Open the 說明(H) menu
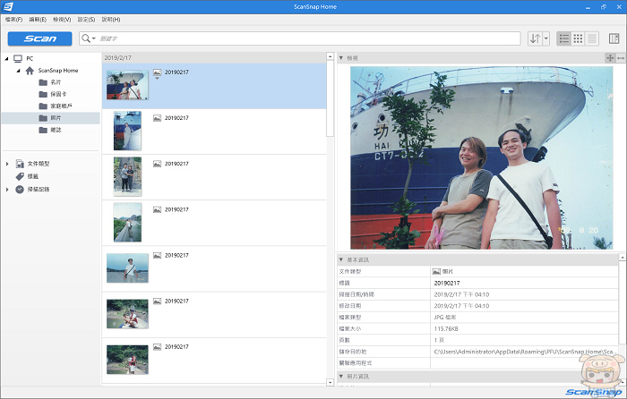Viewport: 627px width, 399px height. [x=111, y=20]
